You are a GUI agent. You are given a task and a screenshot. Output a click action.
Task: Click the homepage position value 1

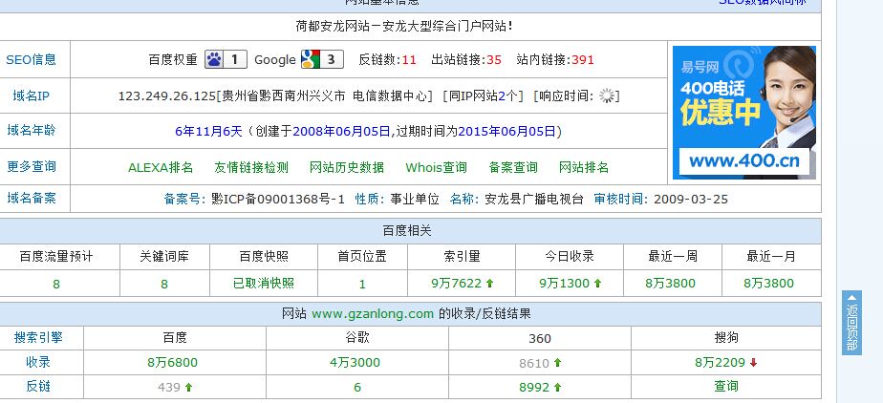[x=362, y=285]
